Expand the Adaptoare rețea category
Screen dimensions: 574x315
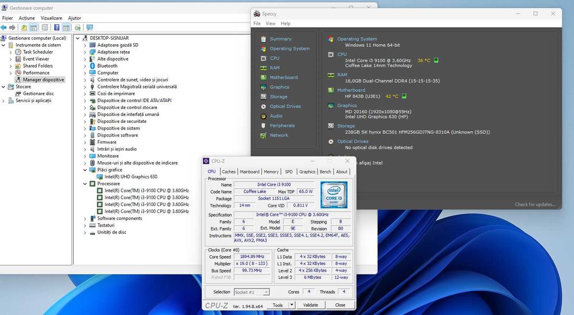point(85,52)
